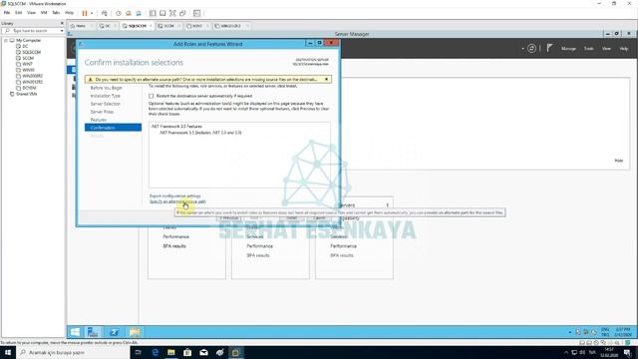Click guest Windows Start button
The image size is (638, 359).
click(x=75, y=332)
